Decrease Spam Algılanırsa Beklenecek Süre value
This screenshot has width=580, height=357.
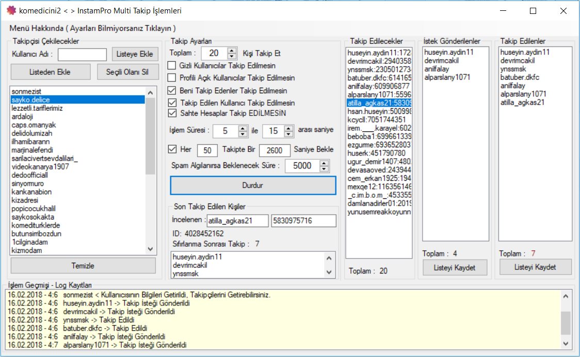pyautogui.click(x=324, y=169)
